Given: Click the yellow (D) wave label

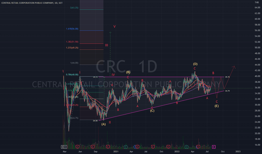Looking at the screenshot, I should point(195,64).
